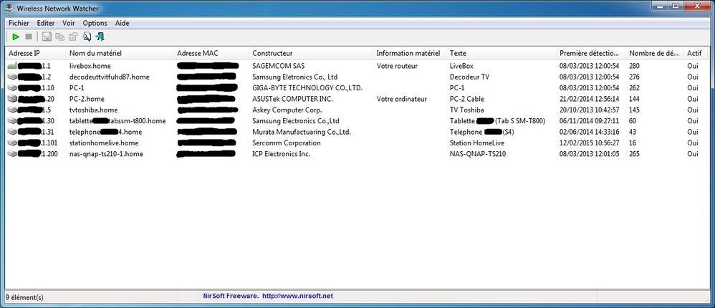Click the gray stop scanning icon

pyautogui.click(x=29, y=37)
